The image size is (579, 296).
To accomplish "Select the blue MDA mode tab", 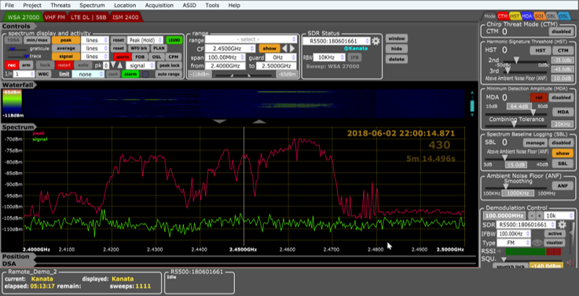I will [527, 16].
